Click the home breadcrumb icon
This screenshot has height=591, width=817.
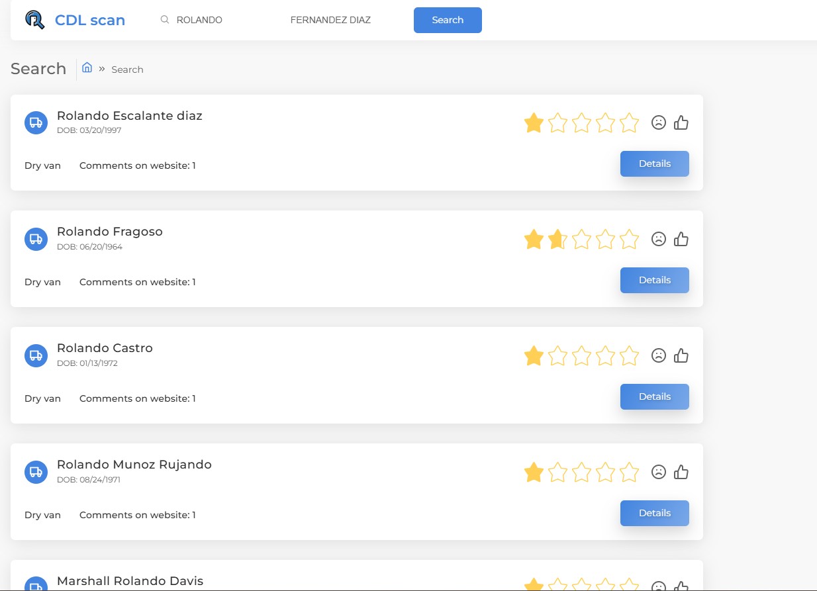pyautogui.click(x=87, y=68)
